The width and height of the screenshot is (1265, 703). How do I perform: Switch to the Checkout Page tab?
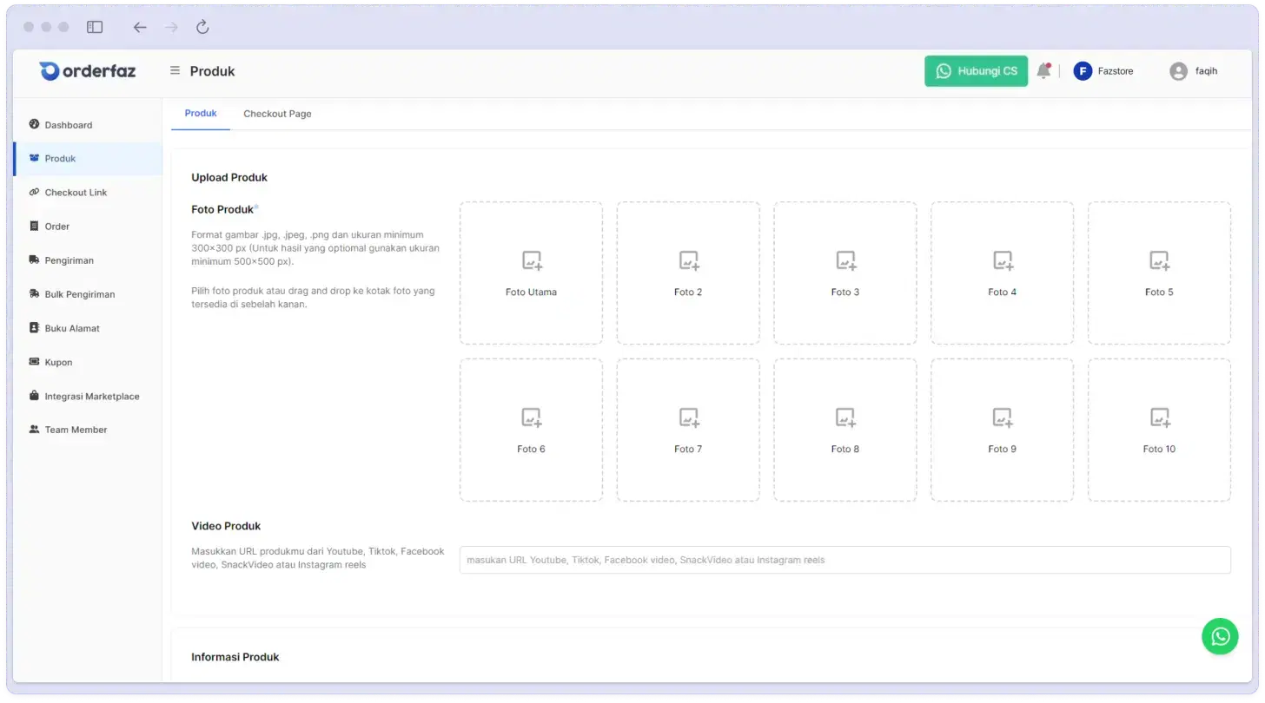(x=277, y=114)
